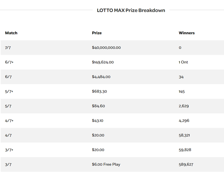Click the 5/7+ match row label
Viewport: 224px width, 177px height.
(x=9, y=91)
